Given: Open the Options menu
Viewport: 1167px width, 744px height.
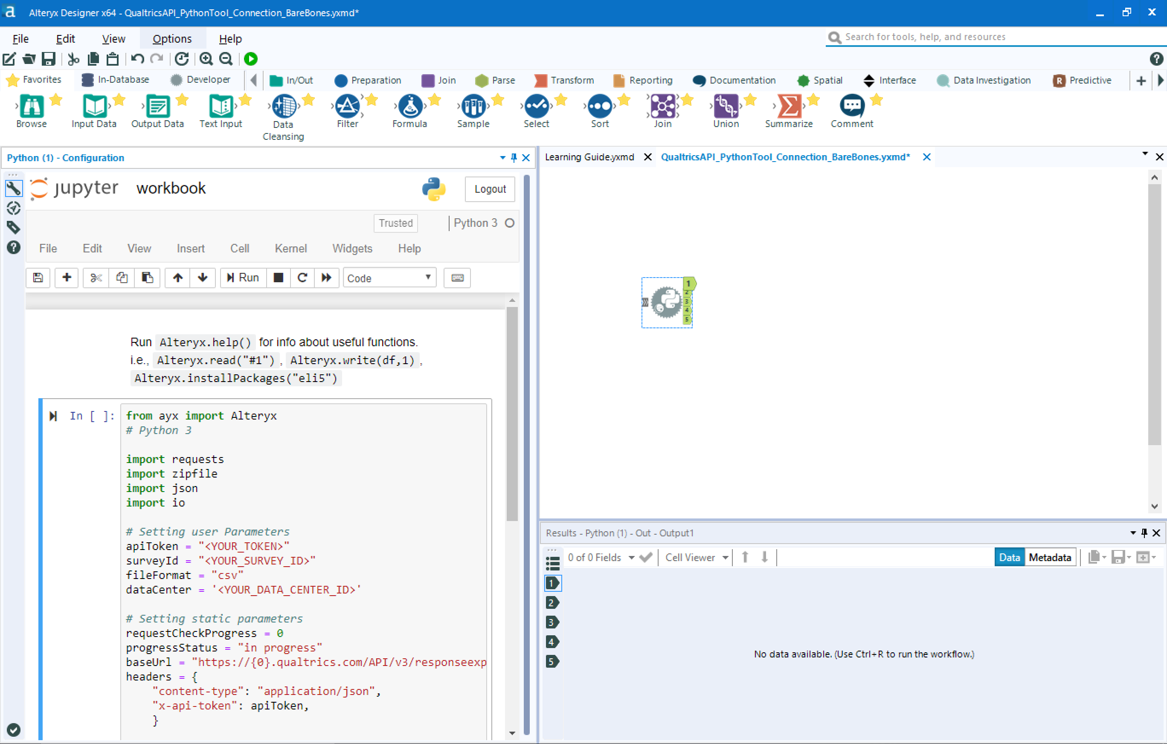Looking at the screenshot, I should [x=172, y=38].
